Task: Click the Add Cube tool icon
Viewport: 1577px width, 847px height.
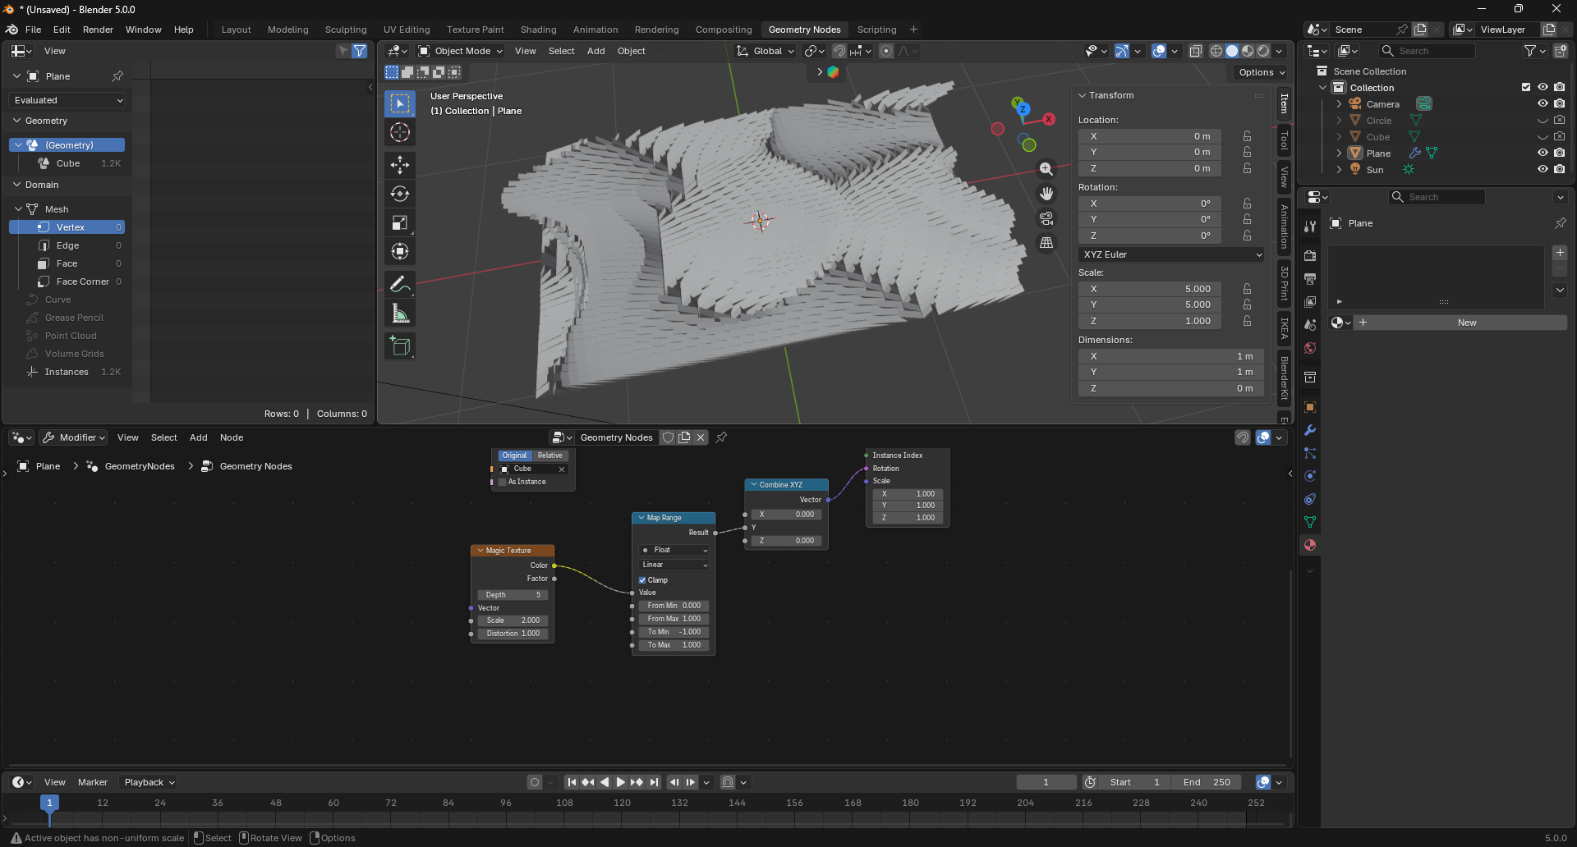Action: (x=400, y=346)
